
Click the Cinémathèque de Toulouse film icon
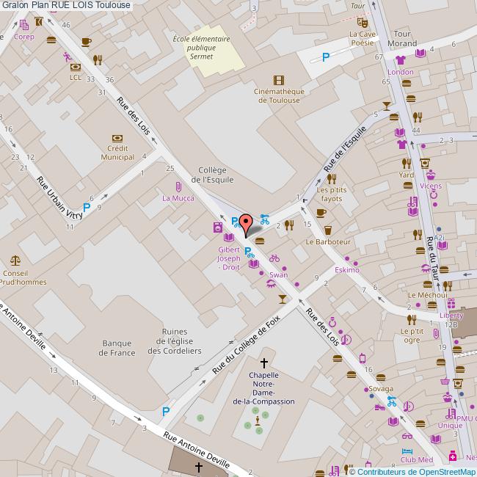pos(278,80)
